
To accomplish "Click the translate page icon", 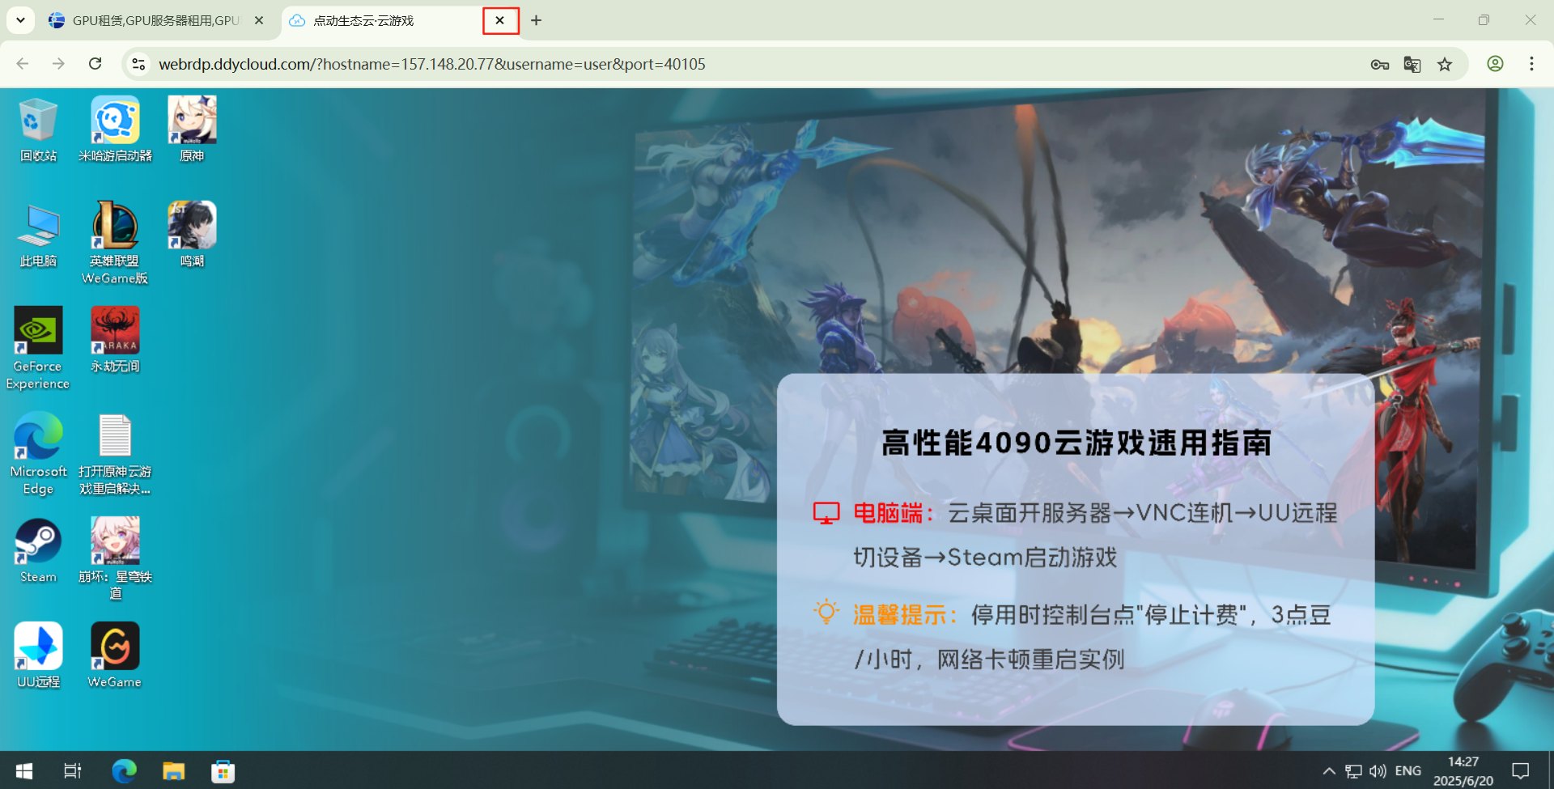I will [x=1412, y=64].
